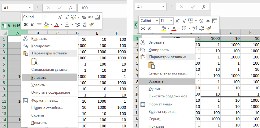The height and width of the screenshot is (128, 260).
Task: Click thousands separator 000 icon in right toolbar
Action: [208, 21]
